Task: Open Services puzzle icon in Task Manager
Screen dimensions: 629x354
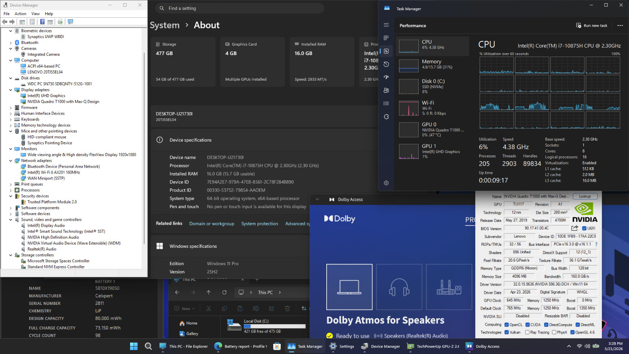Action: [386, 117]
